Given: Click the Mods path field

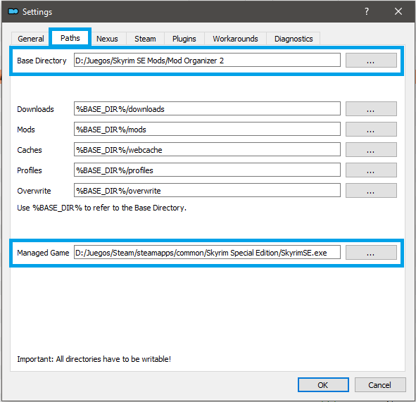Looking at the screenshot, I should tap(207, 129).
